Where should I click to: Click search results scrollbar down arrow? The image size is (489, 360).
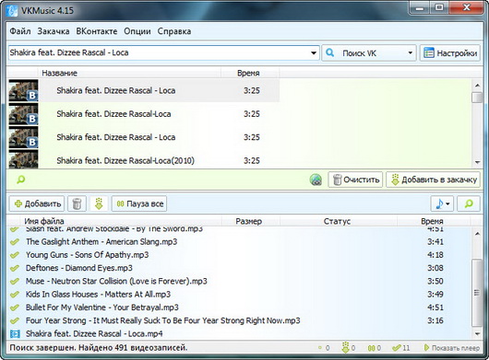click(477, 162)
